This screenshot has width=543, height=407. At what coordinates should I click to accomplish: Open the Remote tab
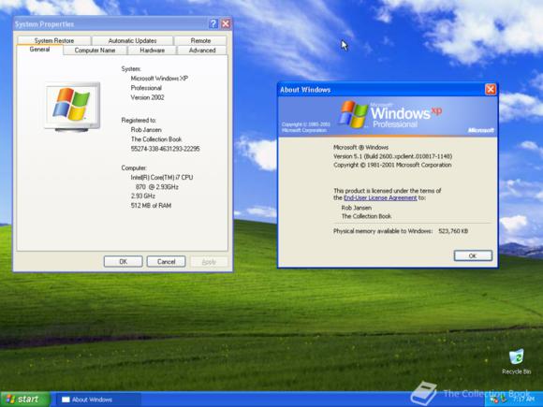pyautogui.click(x=200, y=40)
